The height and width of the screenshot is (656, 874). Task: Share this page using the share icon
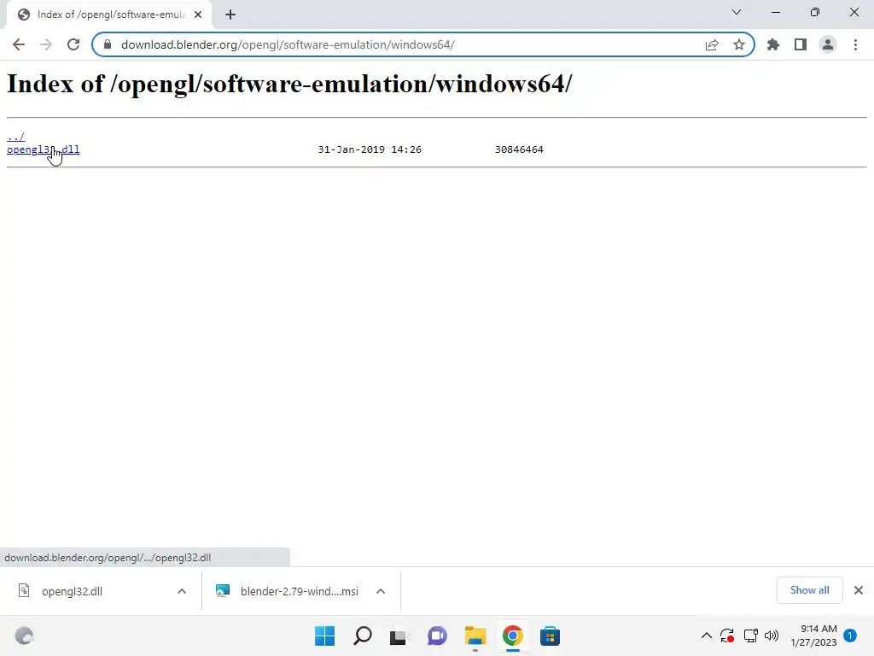(712, 44)
